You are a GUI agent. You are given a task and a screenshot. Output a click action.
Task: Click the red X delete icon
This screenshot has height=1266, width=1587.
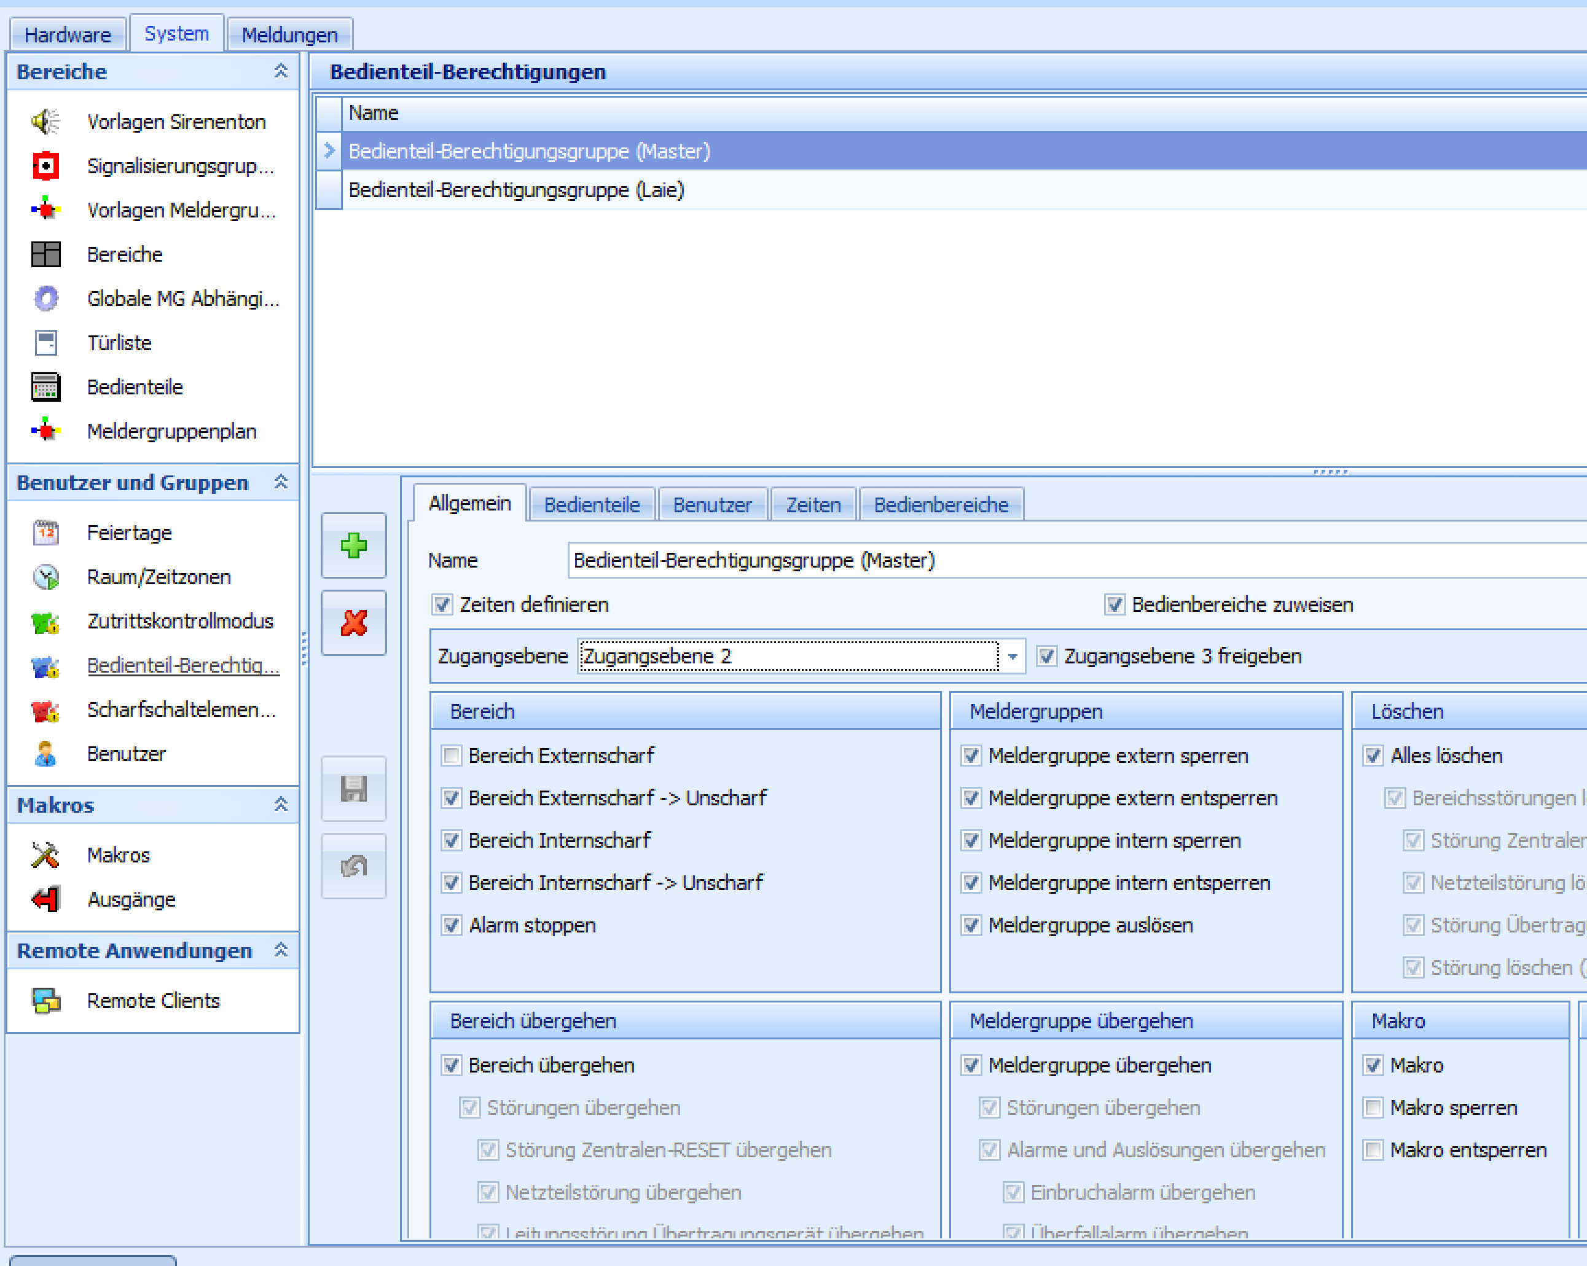point(353,623)
